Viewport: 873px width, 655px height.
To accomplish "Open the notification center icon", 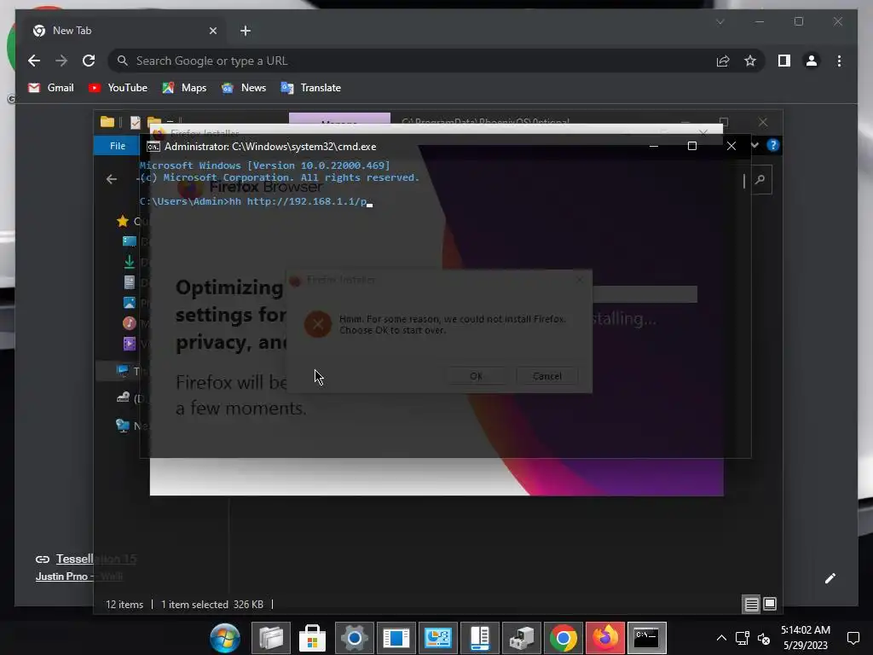I will point(853,638).
